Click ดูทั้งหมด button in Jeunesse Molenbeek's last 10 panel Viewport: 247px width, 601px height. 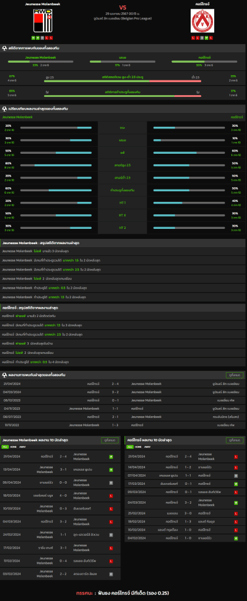click(x=110, y=440)
